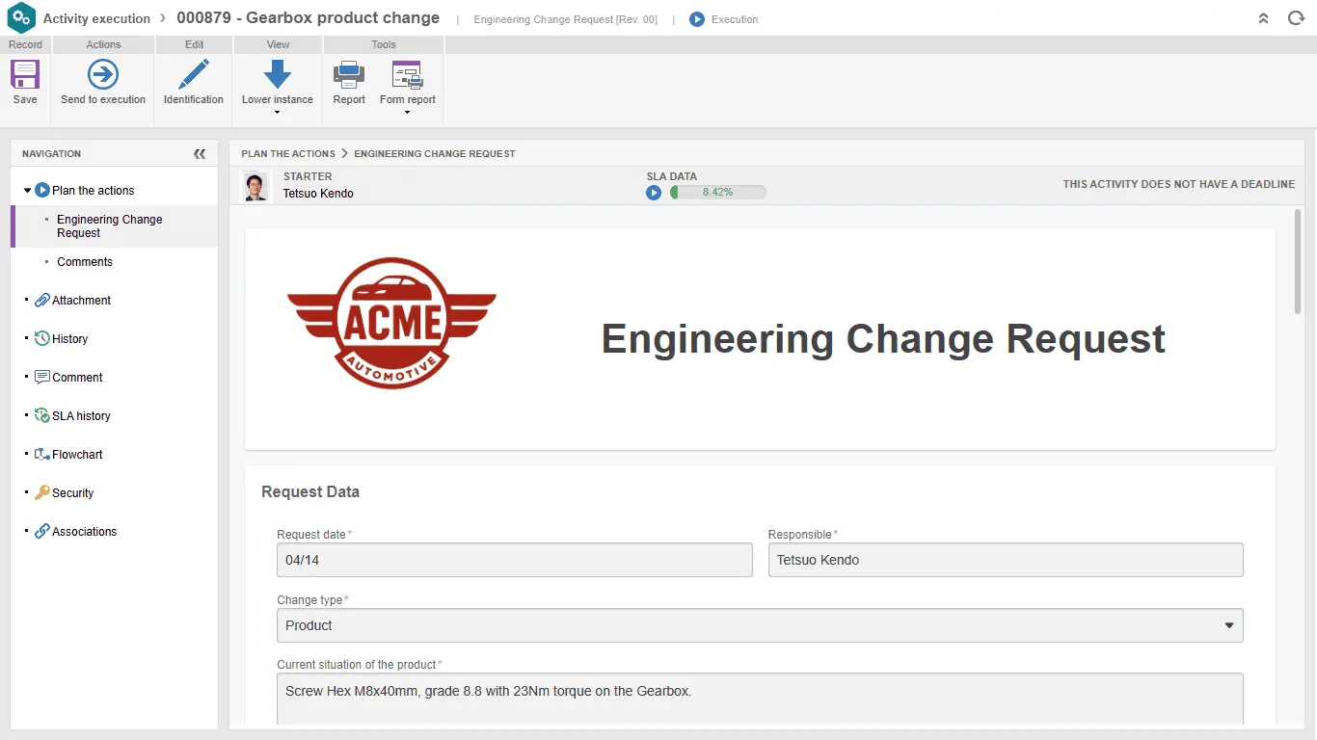This screenshot has height=740, width=1317.
Task: Click Engineering Change Request in the breadcrumb
Action: pyautogui.click(x=435, y=153)
